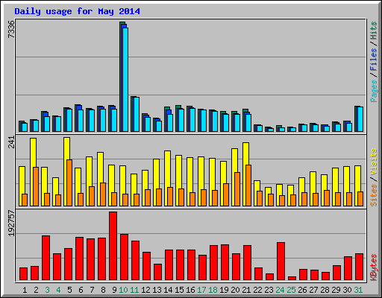Click the 7336 axis value

pyautogui.click(x=11, y=29)
